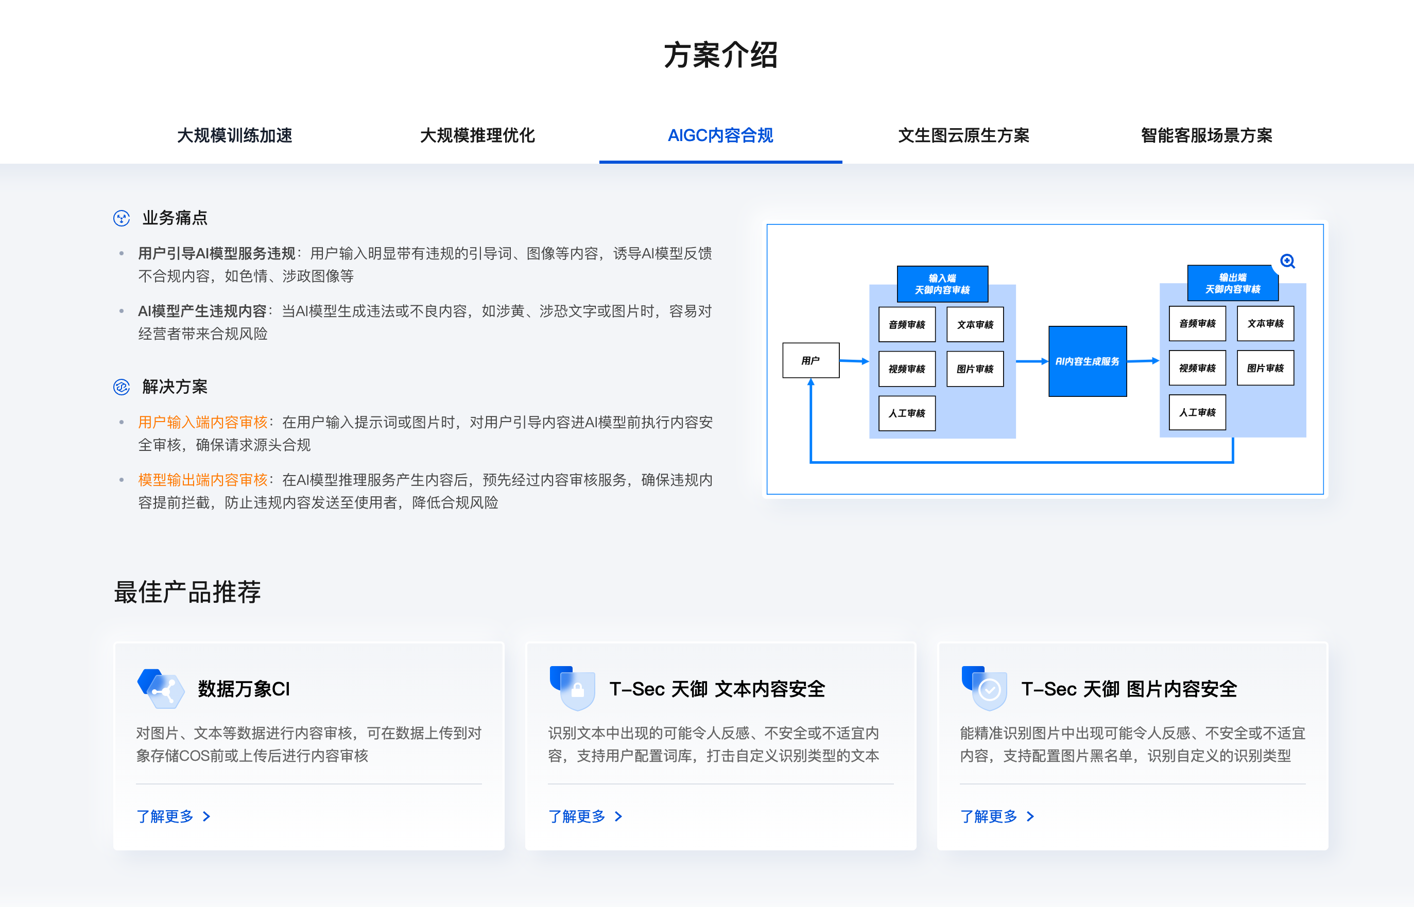This screenshot has height=907, width=1414.
Task: Click the 模型输出端内容审核 orange link
Action: click(x=203, y=480)
